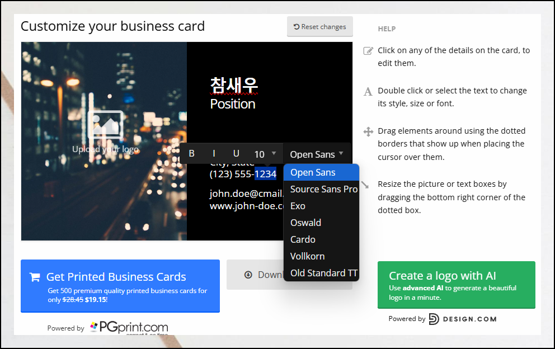Click Reset changes button
The image size is (555, 349).
point(320,26)
